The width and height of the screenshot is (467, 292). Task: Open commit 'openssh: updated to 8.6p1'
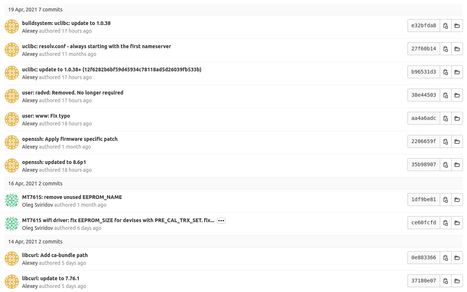[54, 162]
